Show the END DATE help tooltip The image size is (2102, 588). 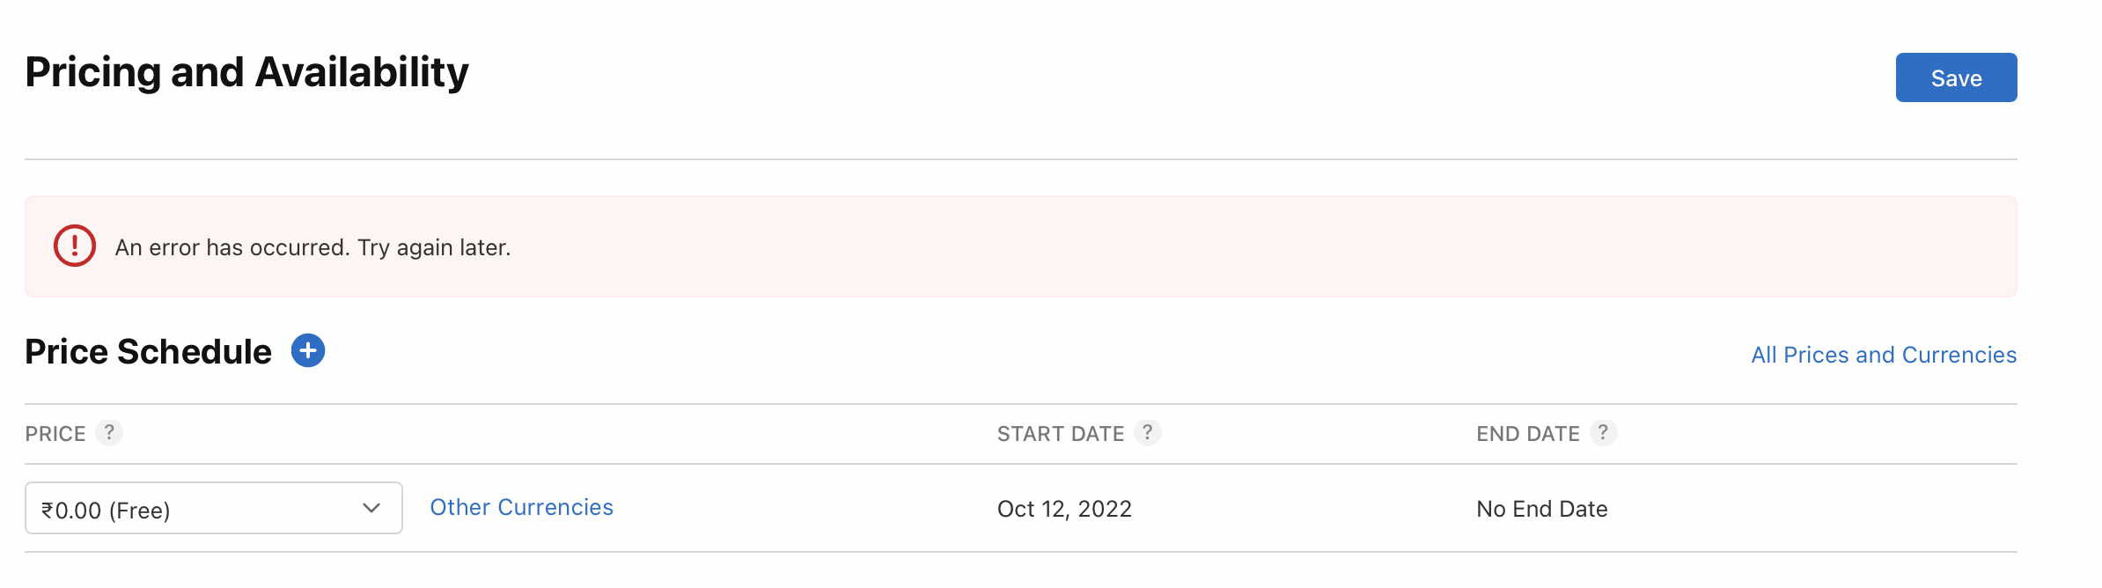tap(1603, 432)
